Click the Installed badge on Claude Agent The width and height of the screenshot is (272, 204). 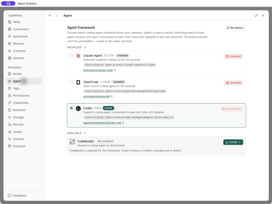coord(122,56)
